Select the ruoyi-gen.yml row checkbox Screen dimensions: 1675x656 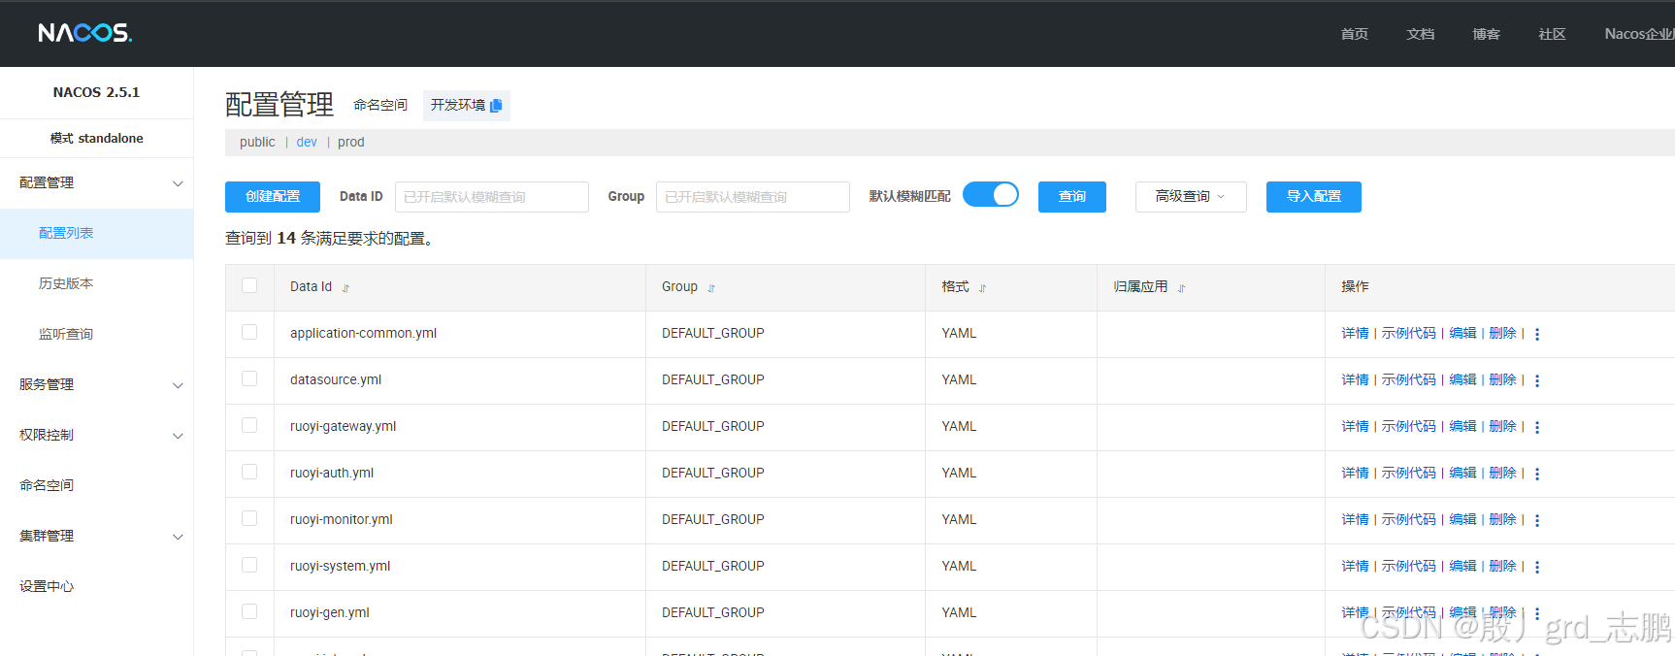click(x=249, y=611)
